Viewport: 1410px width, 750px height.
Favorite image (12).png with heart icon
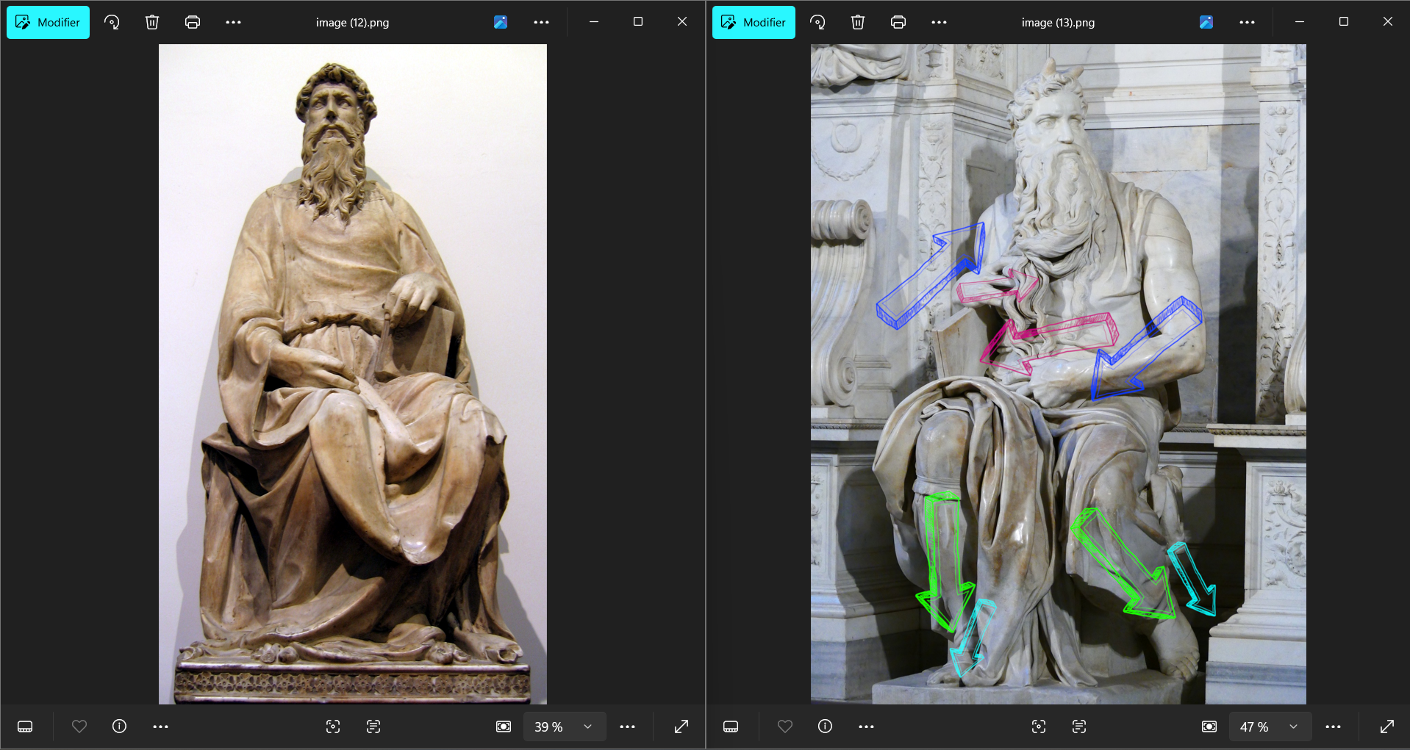tap(79, 726)
